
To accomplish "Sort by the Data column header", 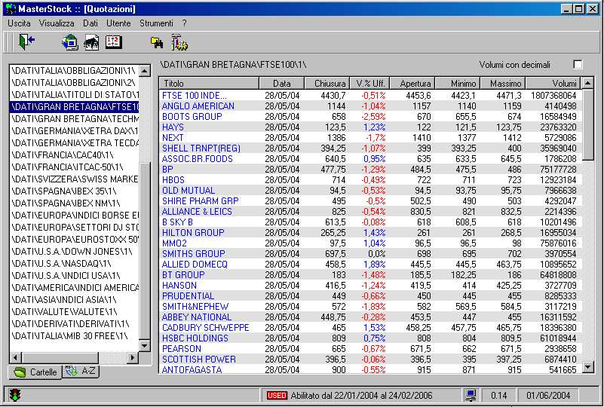I will point(282,83).
